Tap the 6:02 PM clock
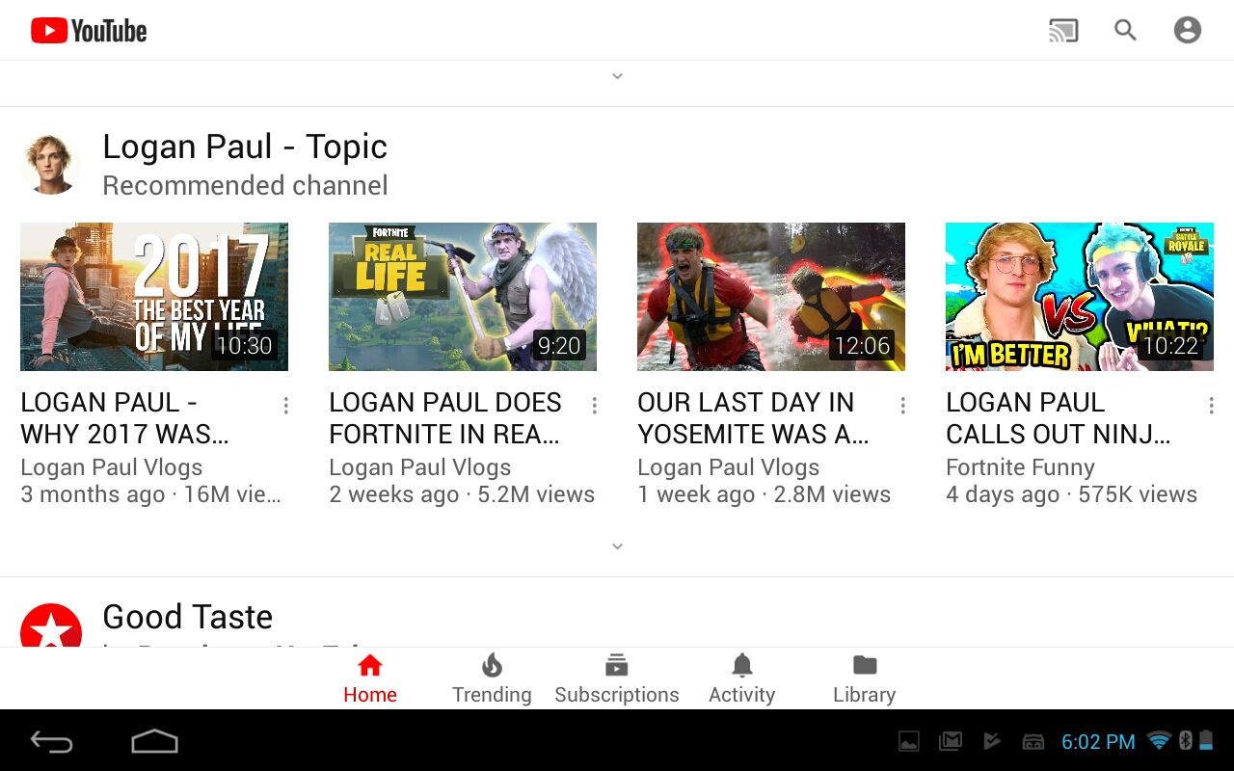This screenshot has width=1234, height=771. pyautogui.click(x=1098, y=742)
